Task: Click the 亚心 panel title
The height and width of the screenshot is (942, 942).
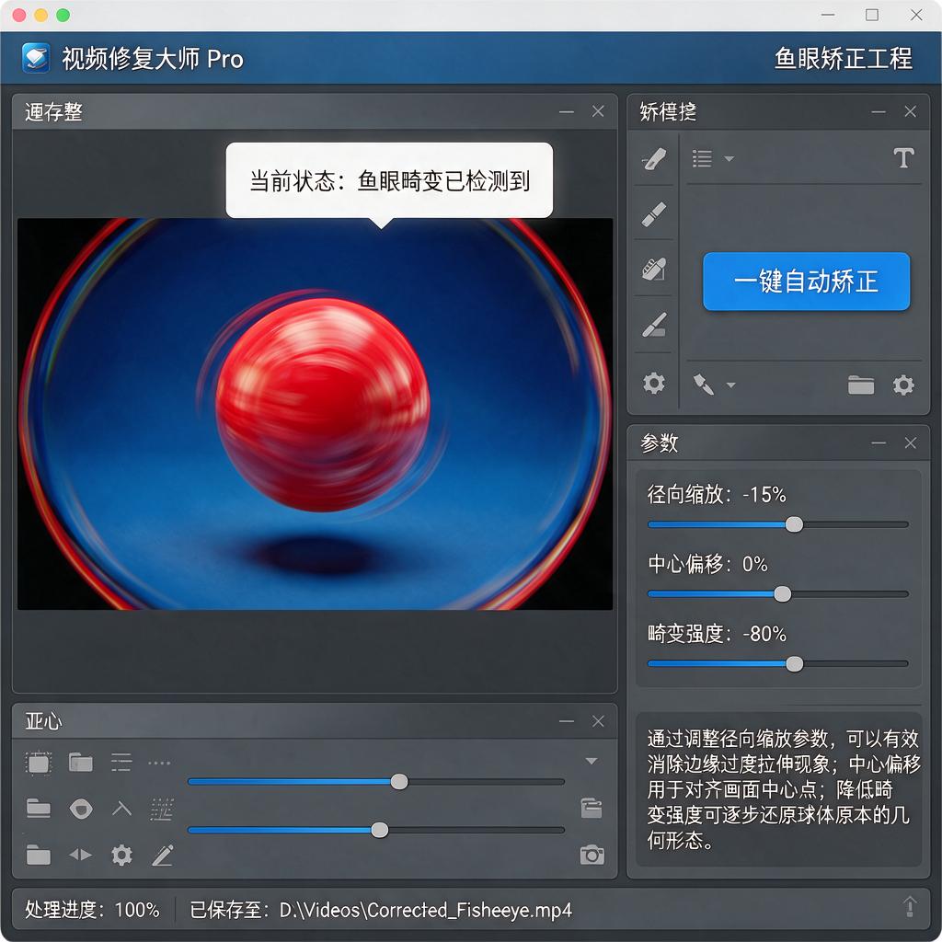Action: click(x=43, y=721)
